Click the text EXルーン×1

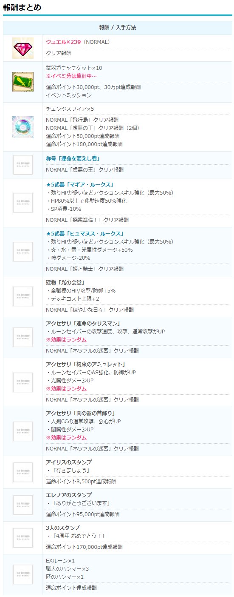point(60,561)
